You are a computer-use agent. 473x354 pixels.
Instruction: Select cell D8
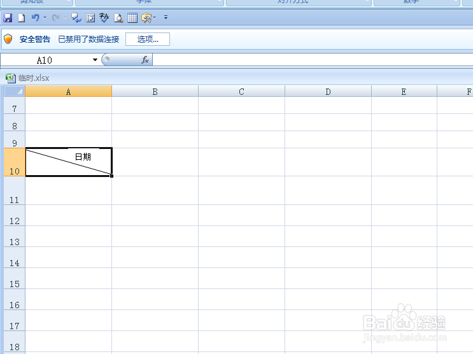pyautogui.click(x=328, y=122)
